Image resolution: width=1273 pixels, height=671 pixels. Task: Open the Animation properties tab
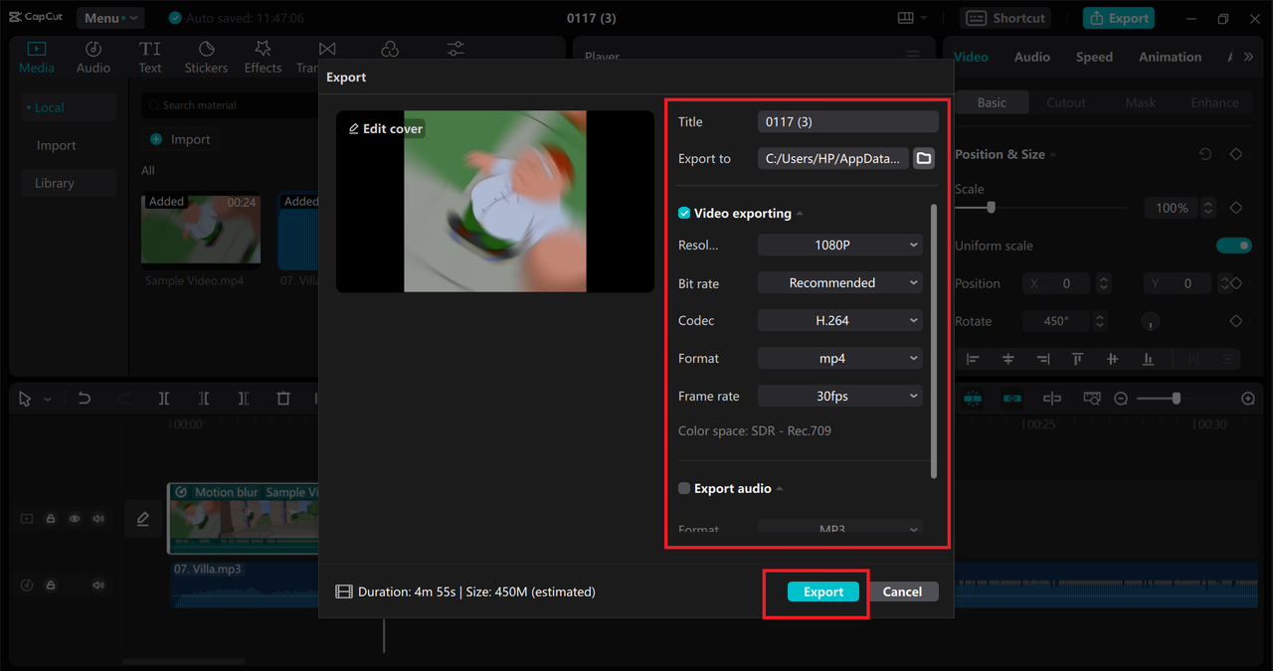tap(1170, 58)
